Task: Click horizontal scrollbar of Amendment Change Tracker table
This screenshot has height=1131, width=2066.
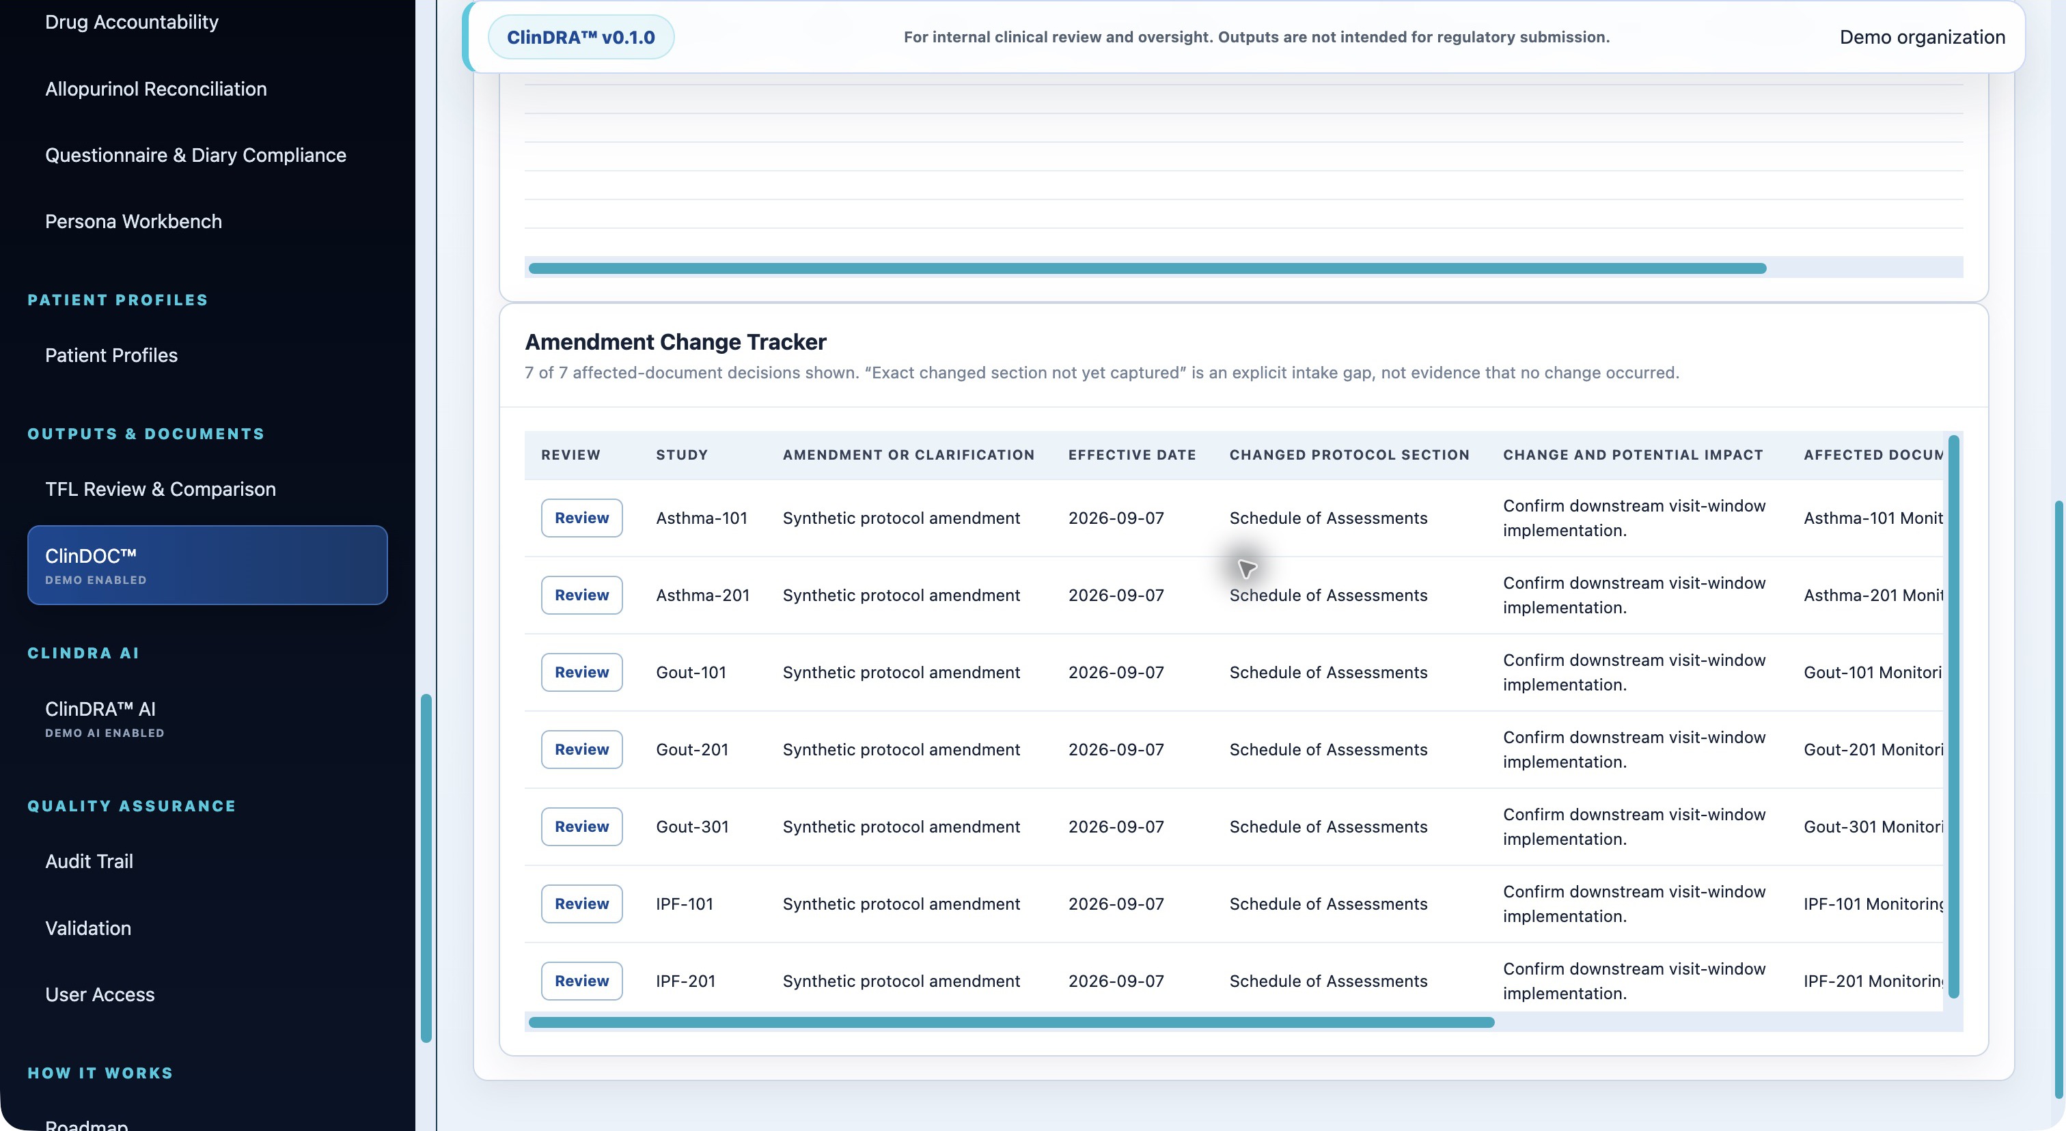Action: [1011, 1023]
